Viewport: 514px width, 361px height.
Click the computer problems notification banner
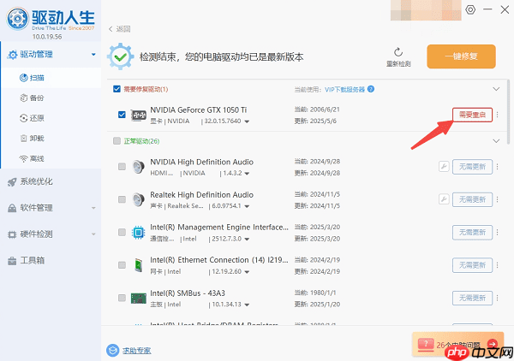457,344
